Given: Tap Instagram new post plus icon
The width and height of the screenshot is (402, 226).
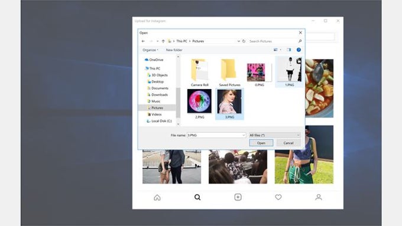Looking at the screenshot, I should (x=238, y=197).
